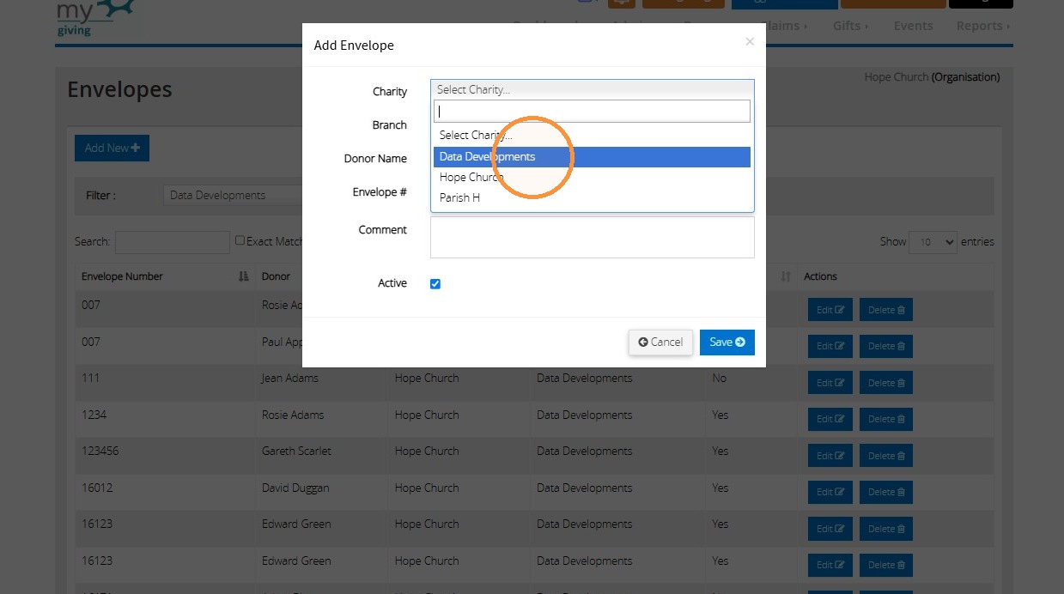Click the Search input field
The image size is (1064, 594).
click(173, 242)
